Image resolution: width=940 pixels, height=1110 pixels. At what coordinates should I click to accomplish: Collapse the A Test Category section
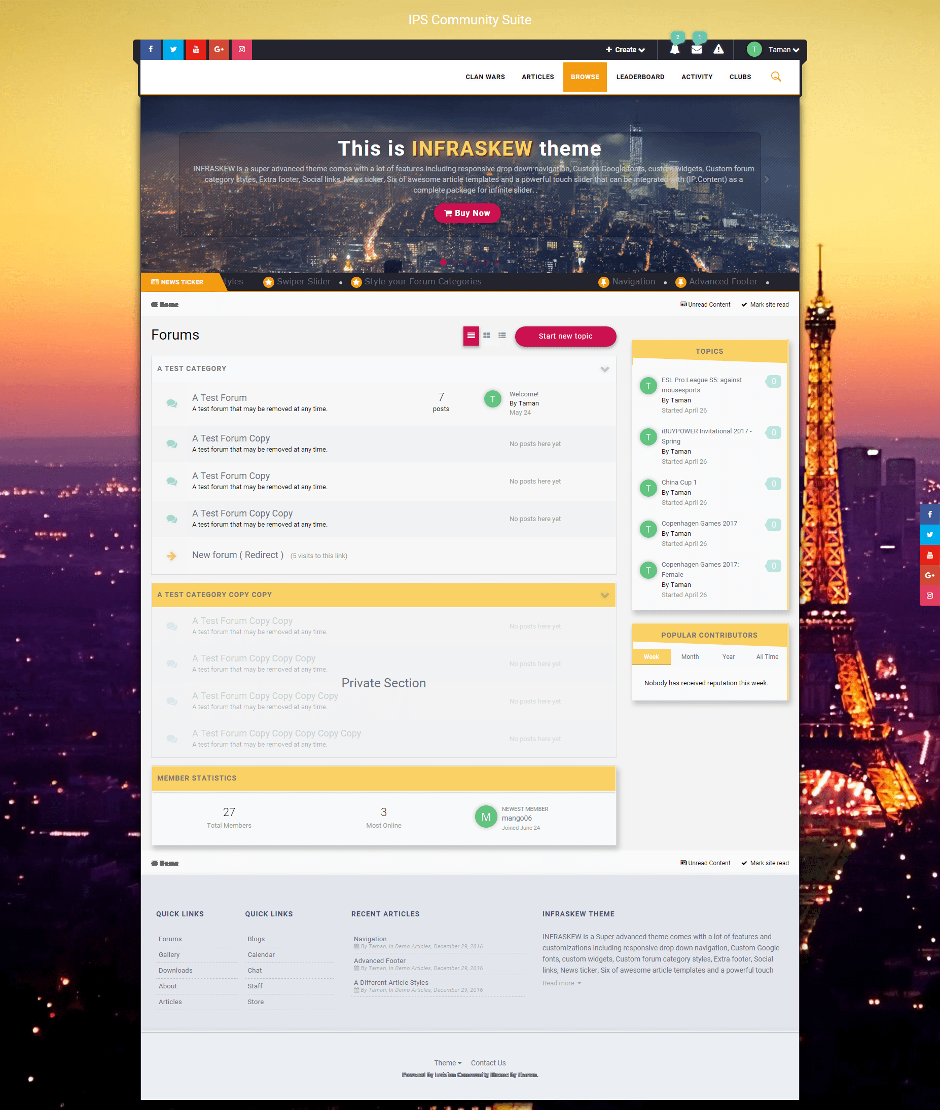(x=604, y=369)
